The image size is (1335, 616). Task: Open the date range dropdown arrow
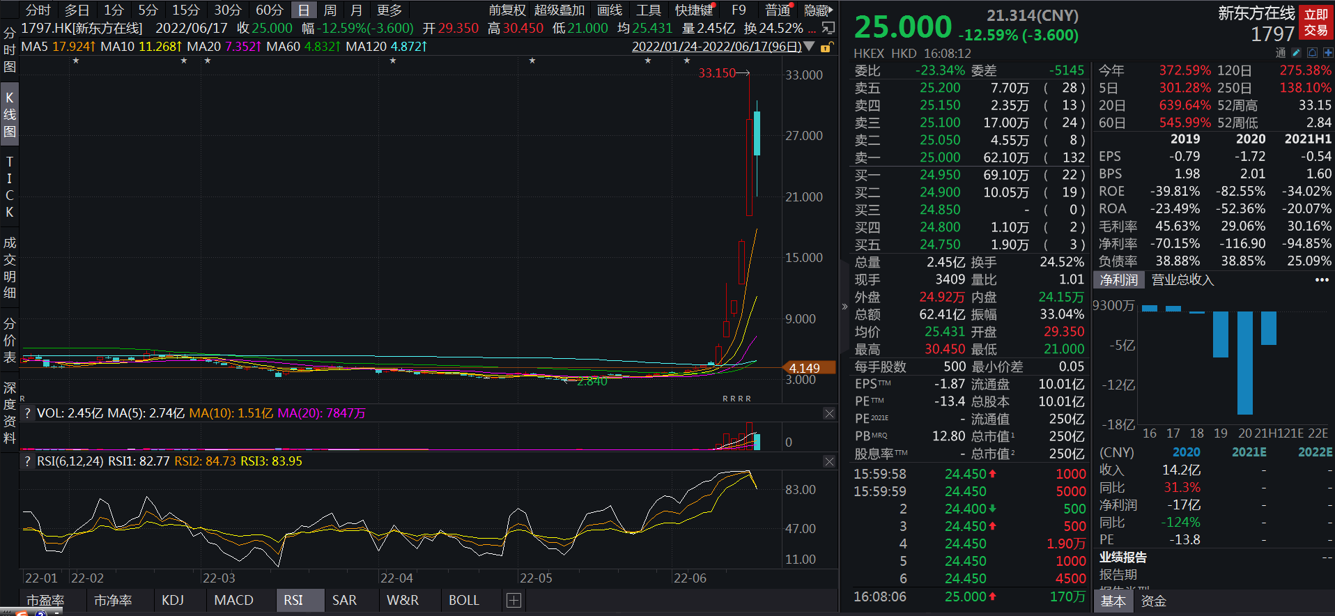(809, 47)
